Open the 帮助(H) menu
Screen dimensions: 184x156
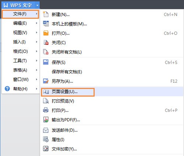coord(21,89)
